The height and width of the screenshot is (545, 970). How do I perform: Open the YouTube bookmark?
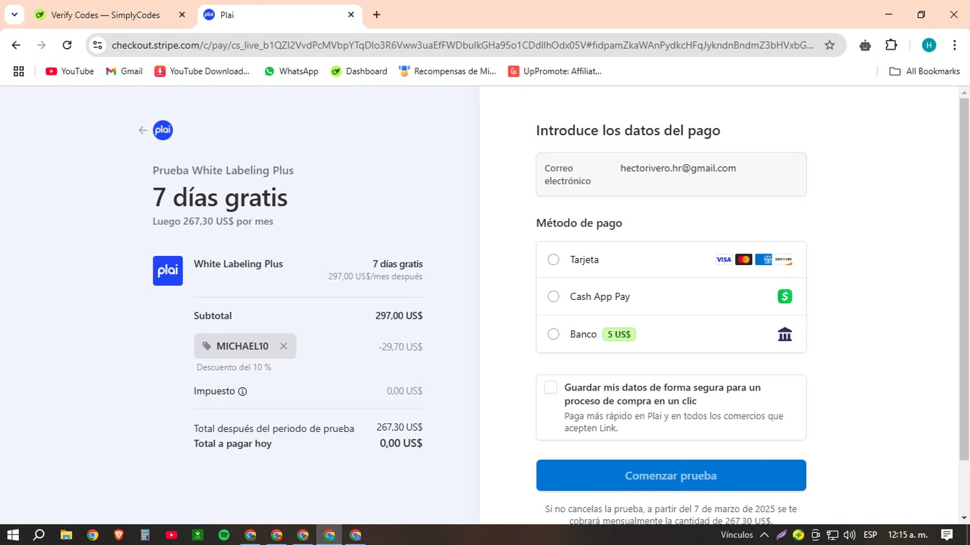pos(70,71)
